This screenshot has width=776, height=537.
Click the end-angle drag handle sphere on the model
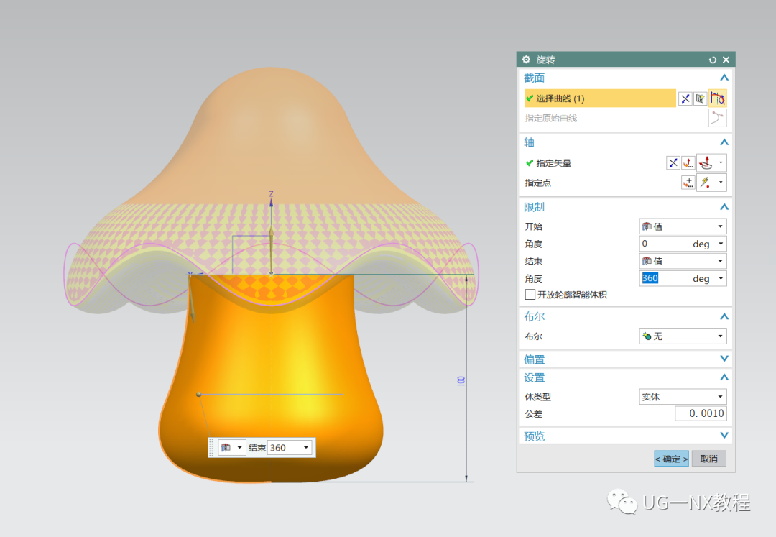(198, 395)
